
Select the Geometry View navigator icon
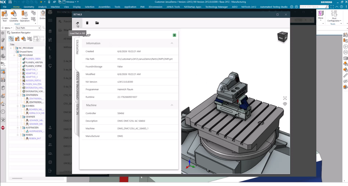point(24,39)
